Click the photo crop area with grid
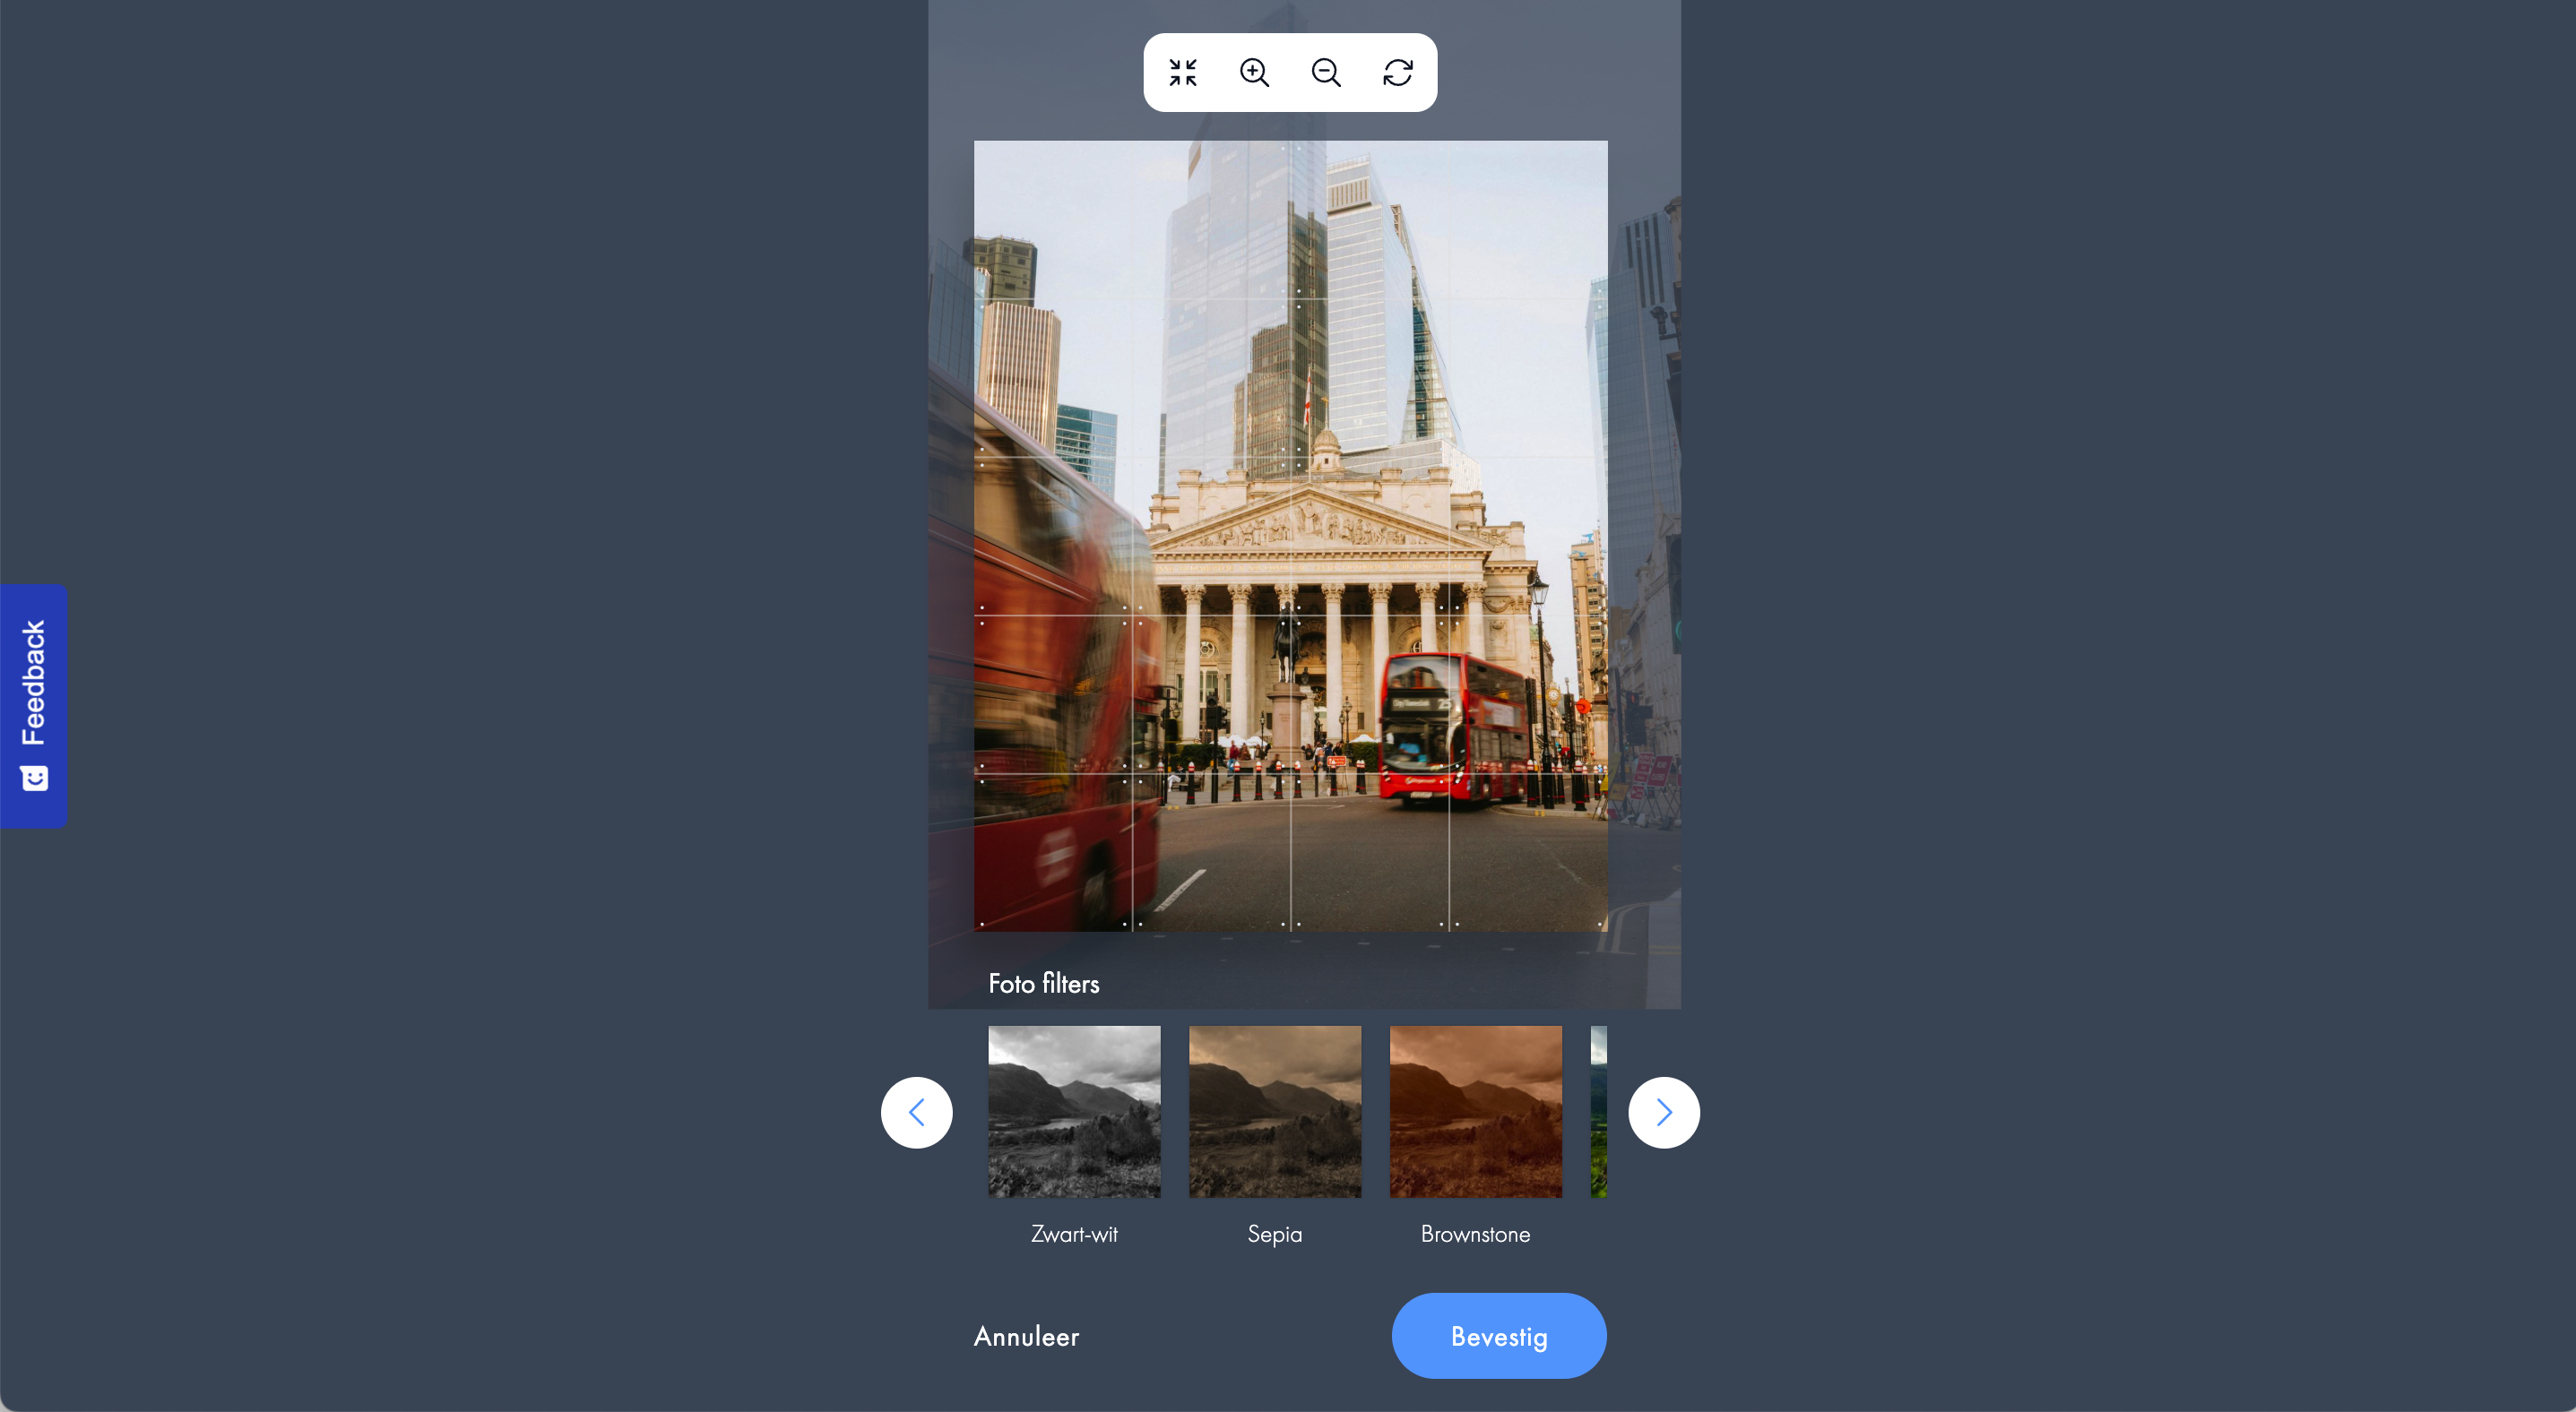Screen dimensions: 2576x1412 pyautogui.click(x=1290, y=536)
